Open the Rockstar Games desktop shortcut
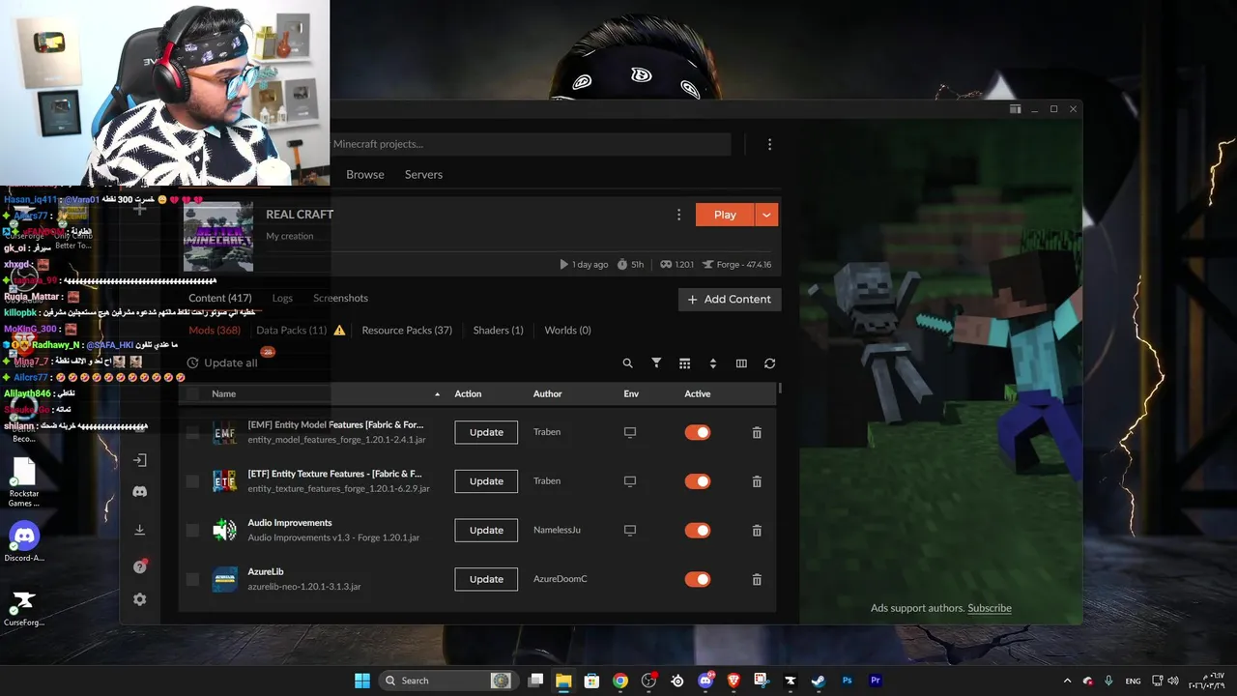Screen dimensions: 1237x696 pyautogui.click(x=24, y=481)
